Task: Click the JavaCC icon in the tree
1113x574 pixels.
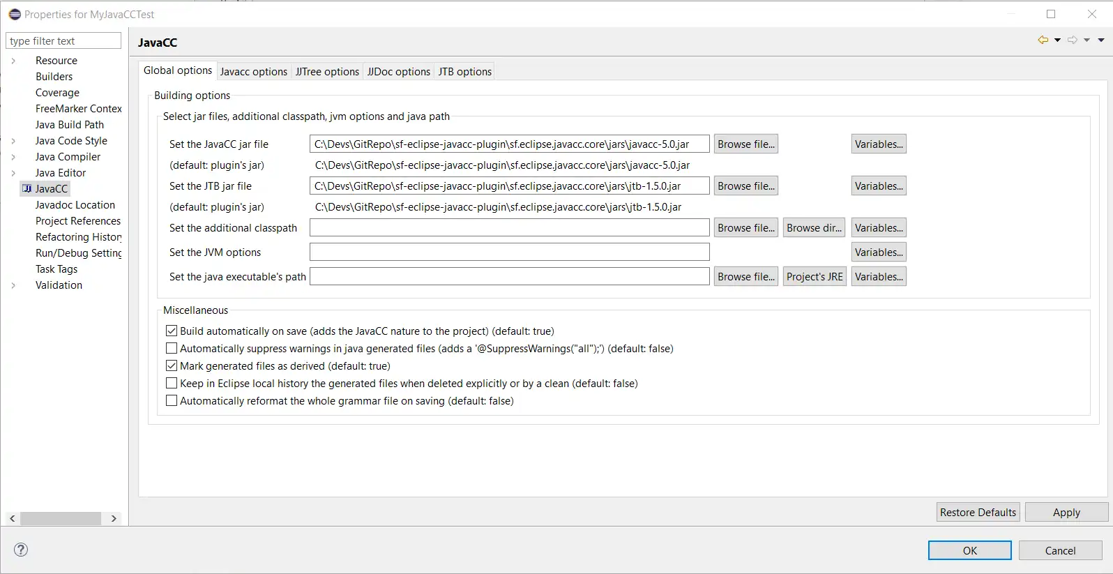Action: click(27, 189)
